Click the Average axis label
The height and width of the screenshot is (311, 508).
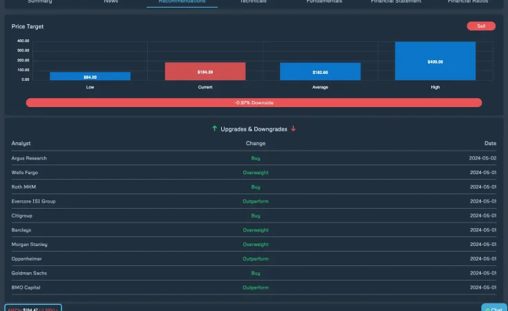320,87
